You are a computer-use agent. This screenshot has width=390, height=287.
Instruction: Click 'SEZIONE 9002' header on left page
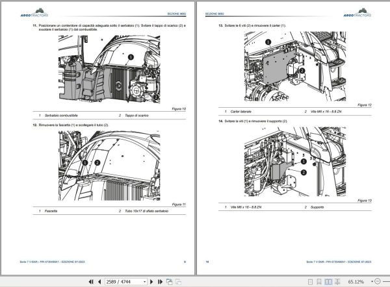177,14
